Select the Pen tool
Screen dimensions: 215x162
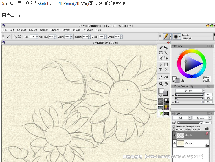[161, 65]
